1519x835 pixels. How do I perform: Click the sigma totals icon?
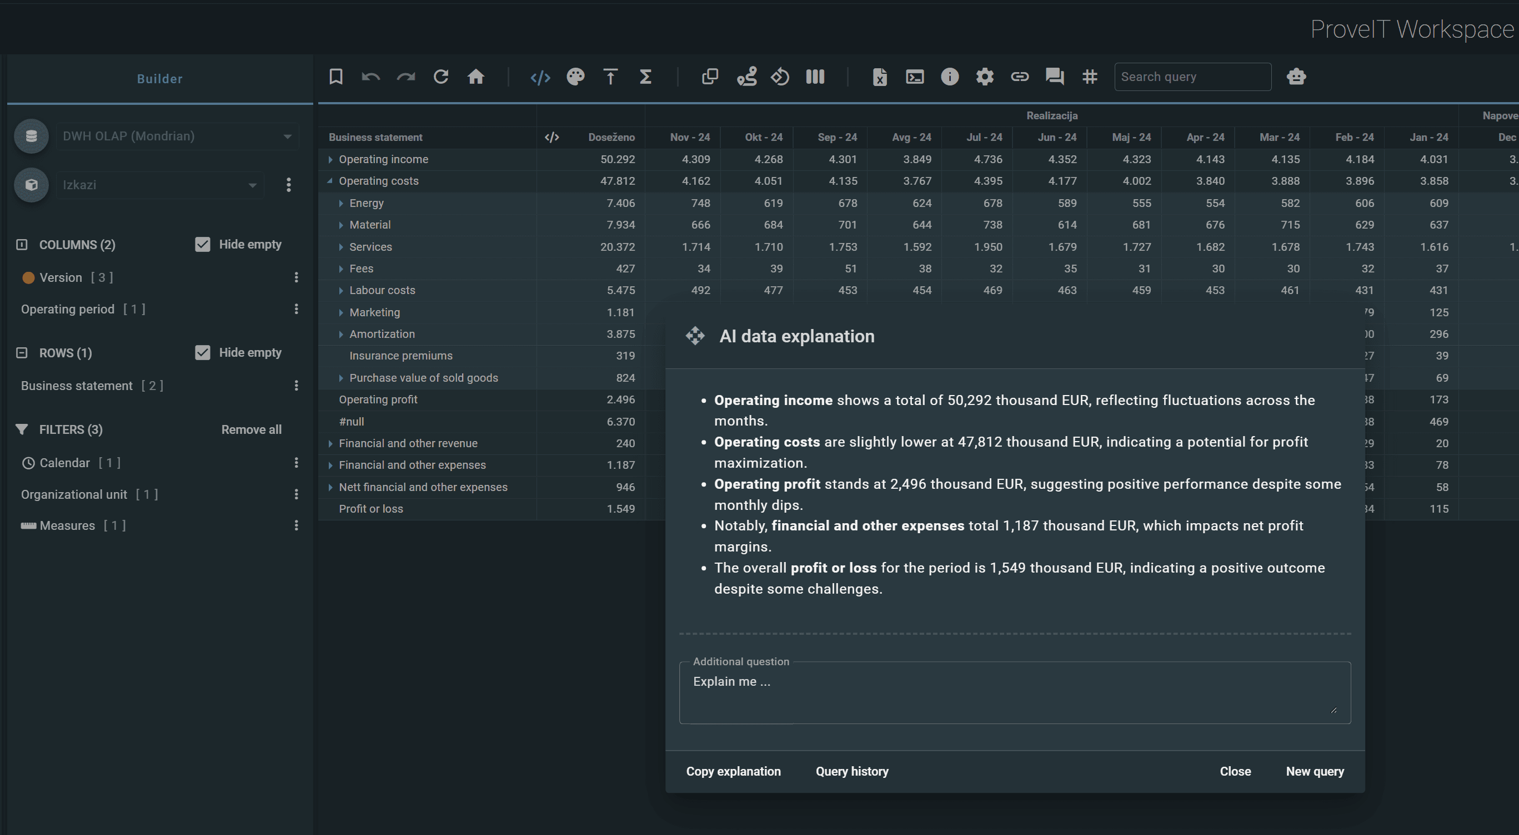645,77
